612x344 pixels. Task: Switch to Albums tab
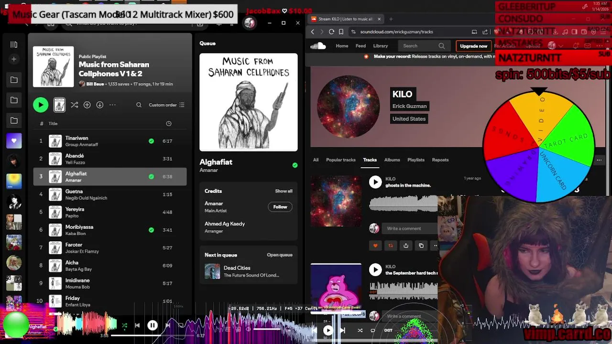[x=392, y=160]
